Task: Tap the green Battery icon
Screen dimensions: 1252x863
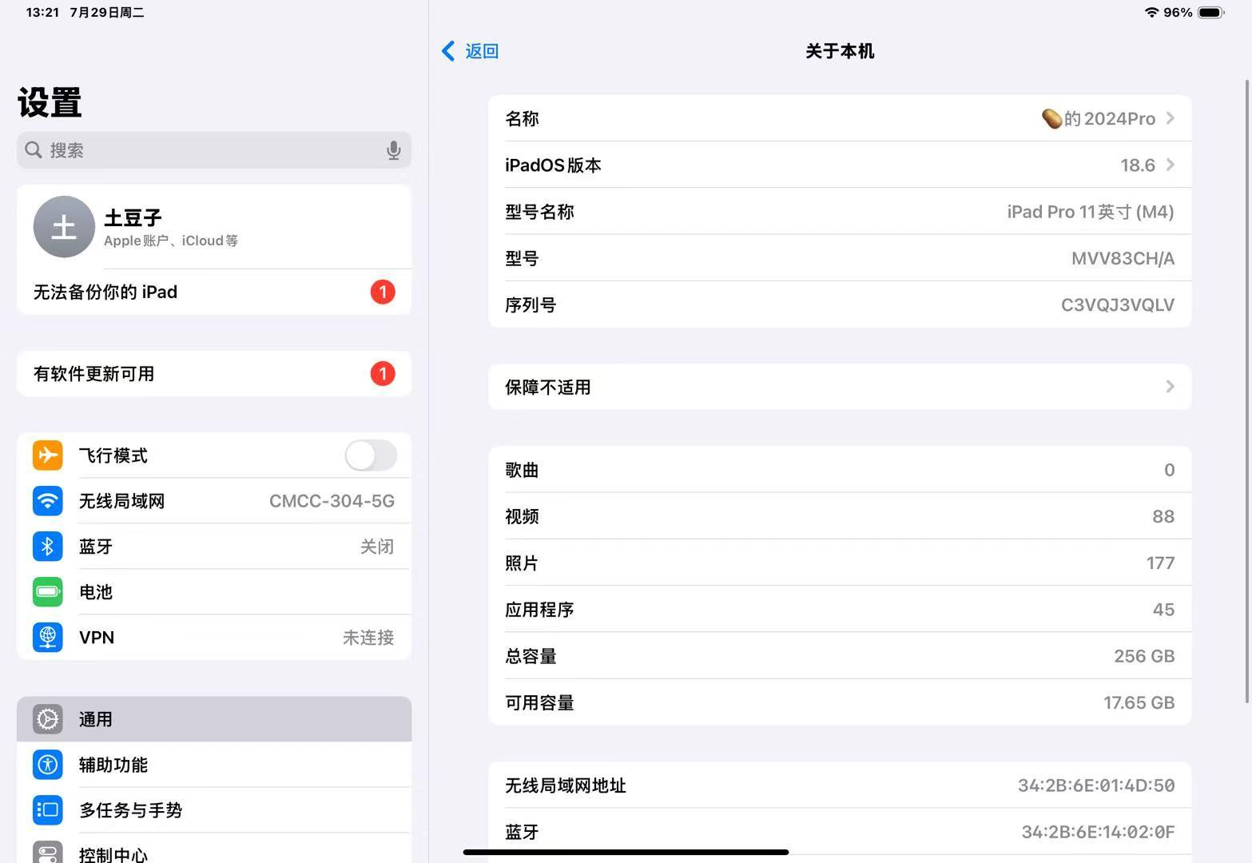Action: tap(48, 592)
